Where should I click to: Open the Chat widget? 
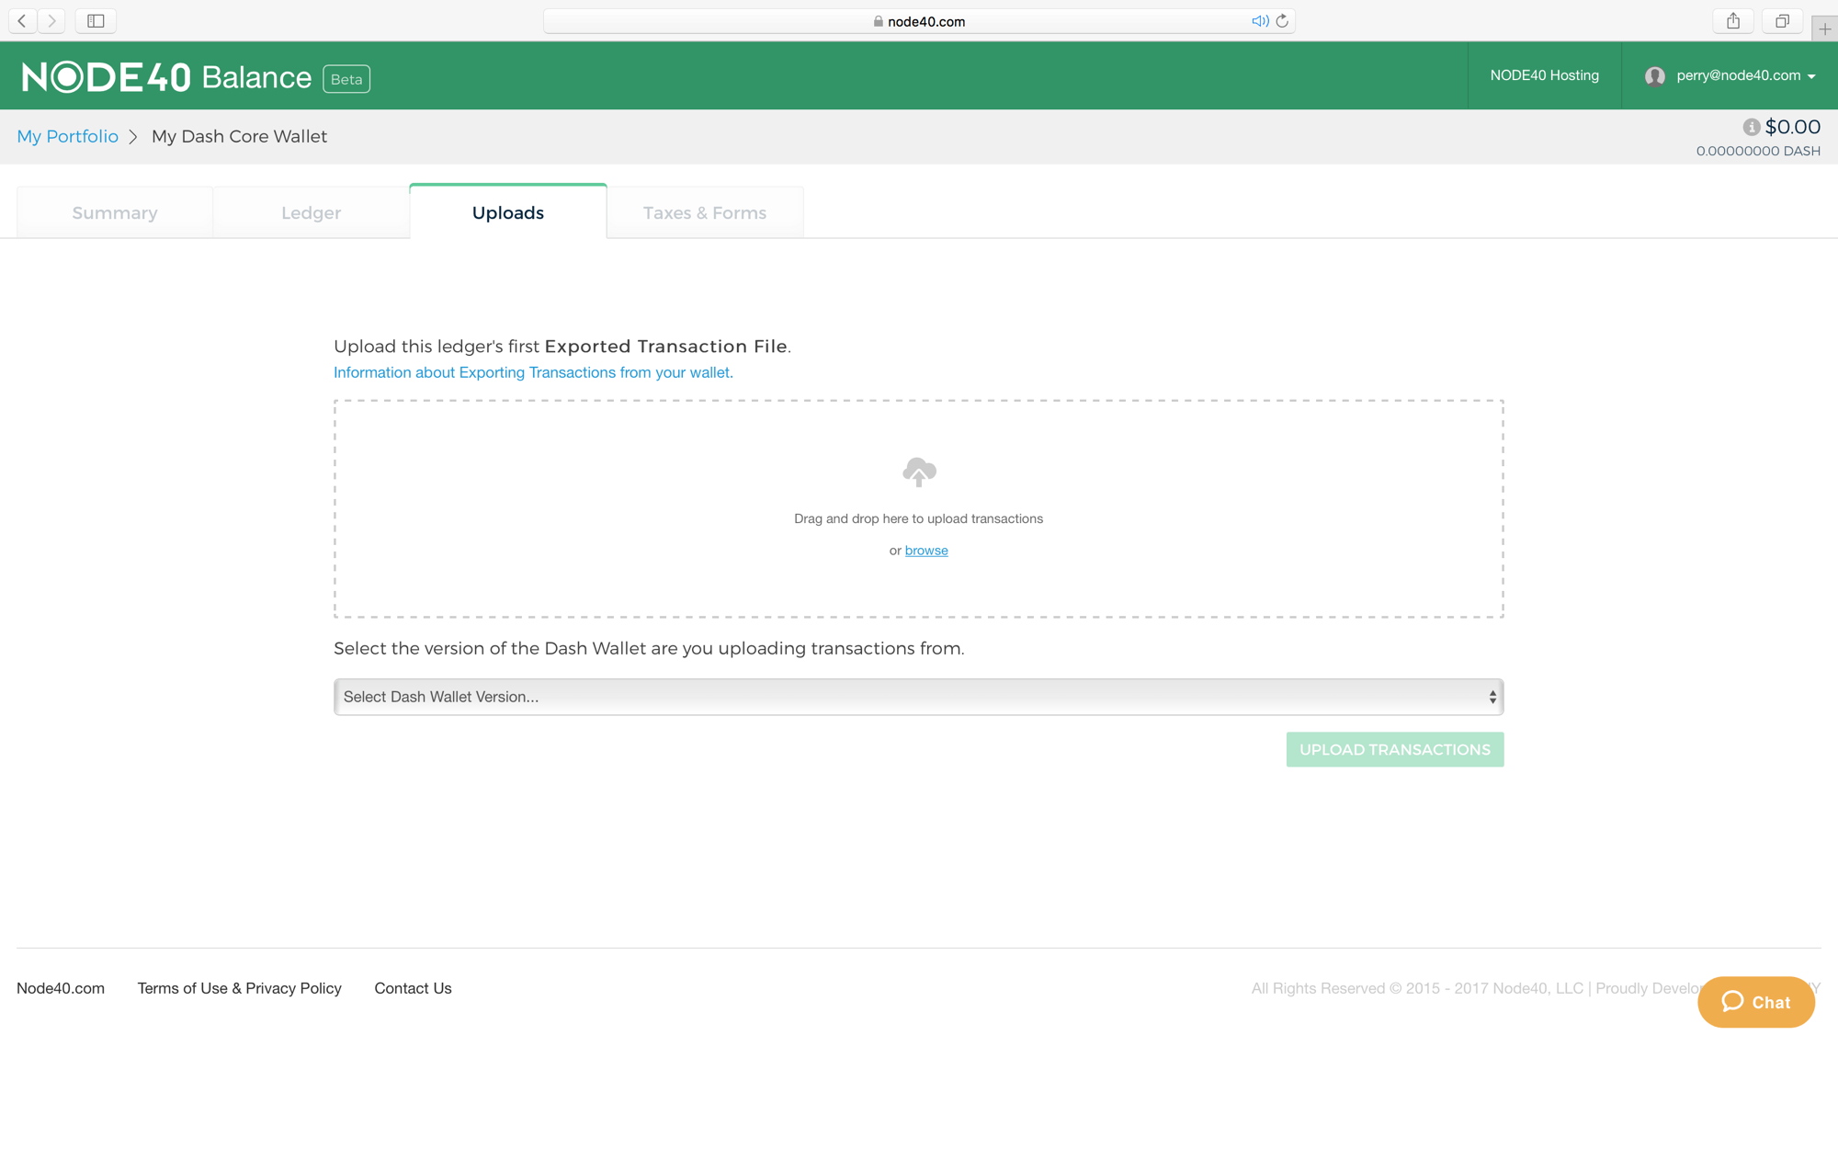[1755, 1002]
